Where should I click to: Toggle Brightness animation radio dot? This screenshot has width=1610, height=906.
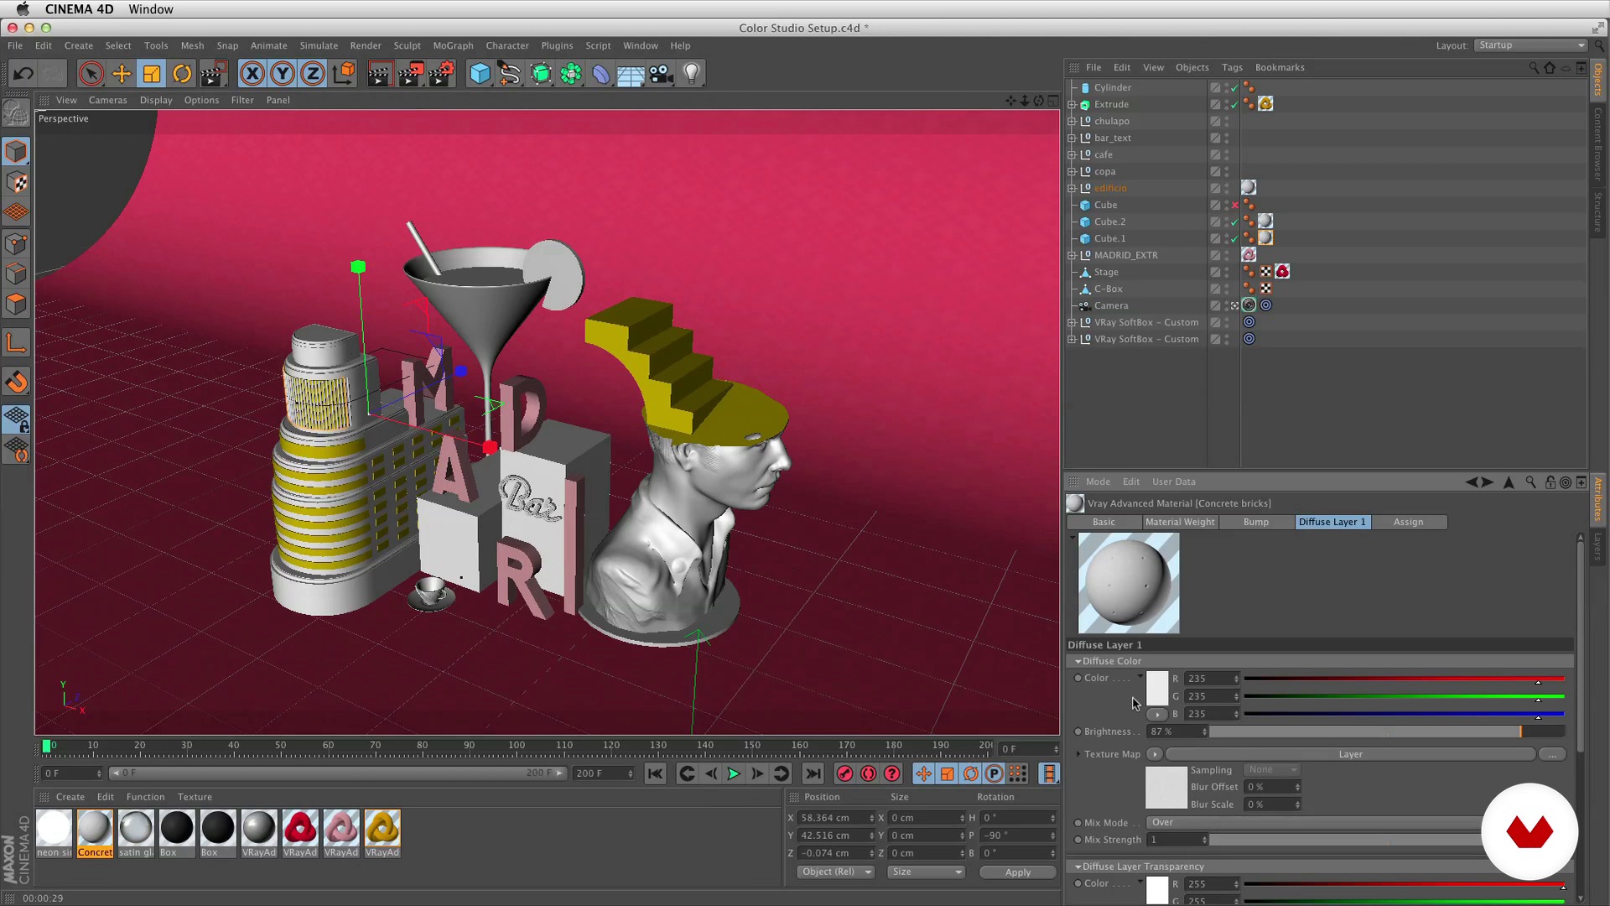click(1078, 732)
